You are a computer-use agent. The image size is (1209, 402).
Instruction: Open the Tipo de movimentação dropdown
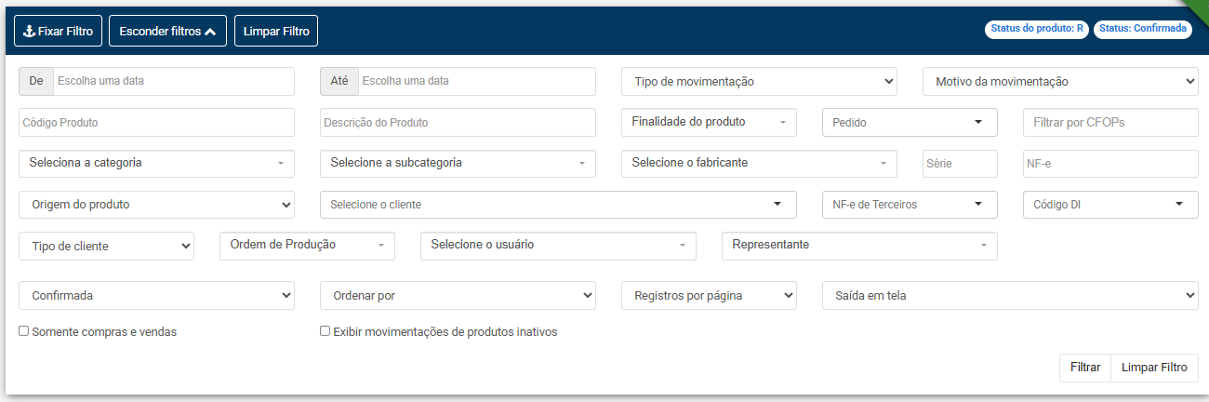(x=759, y=82)
